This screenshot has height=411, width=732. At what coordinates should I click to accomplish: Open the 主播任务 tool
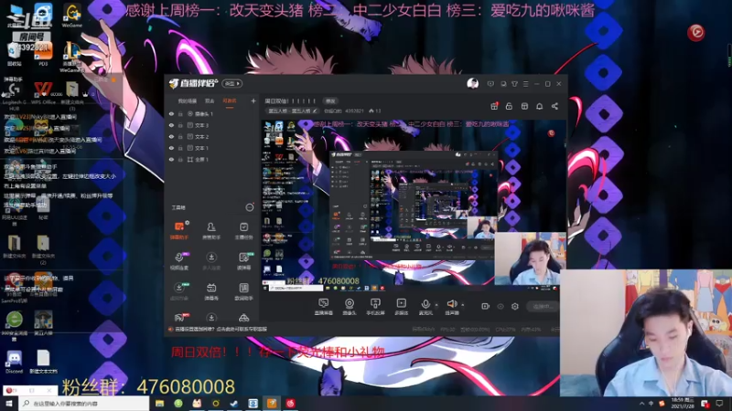[243, 231]
